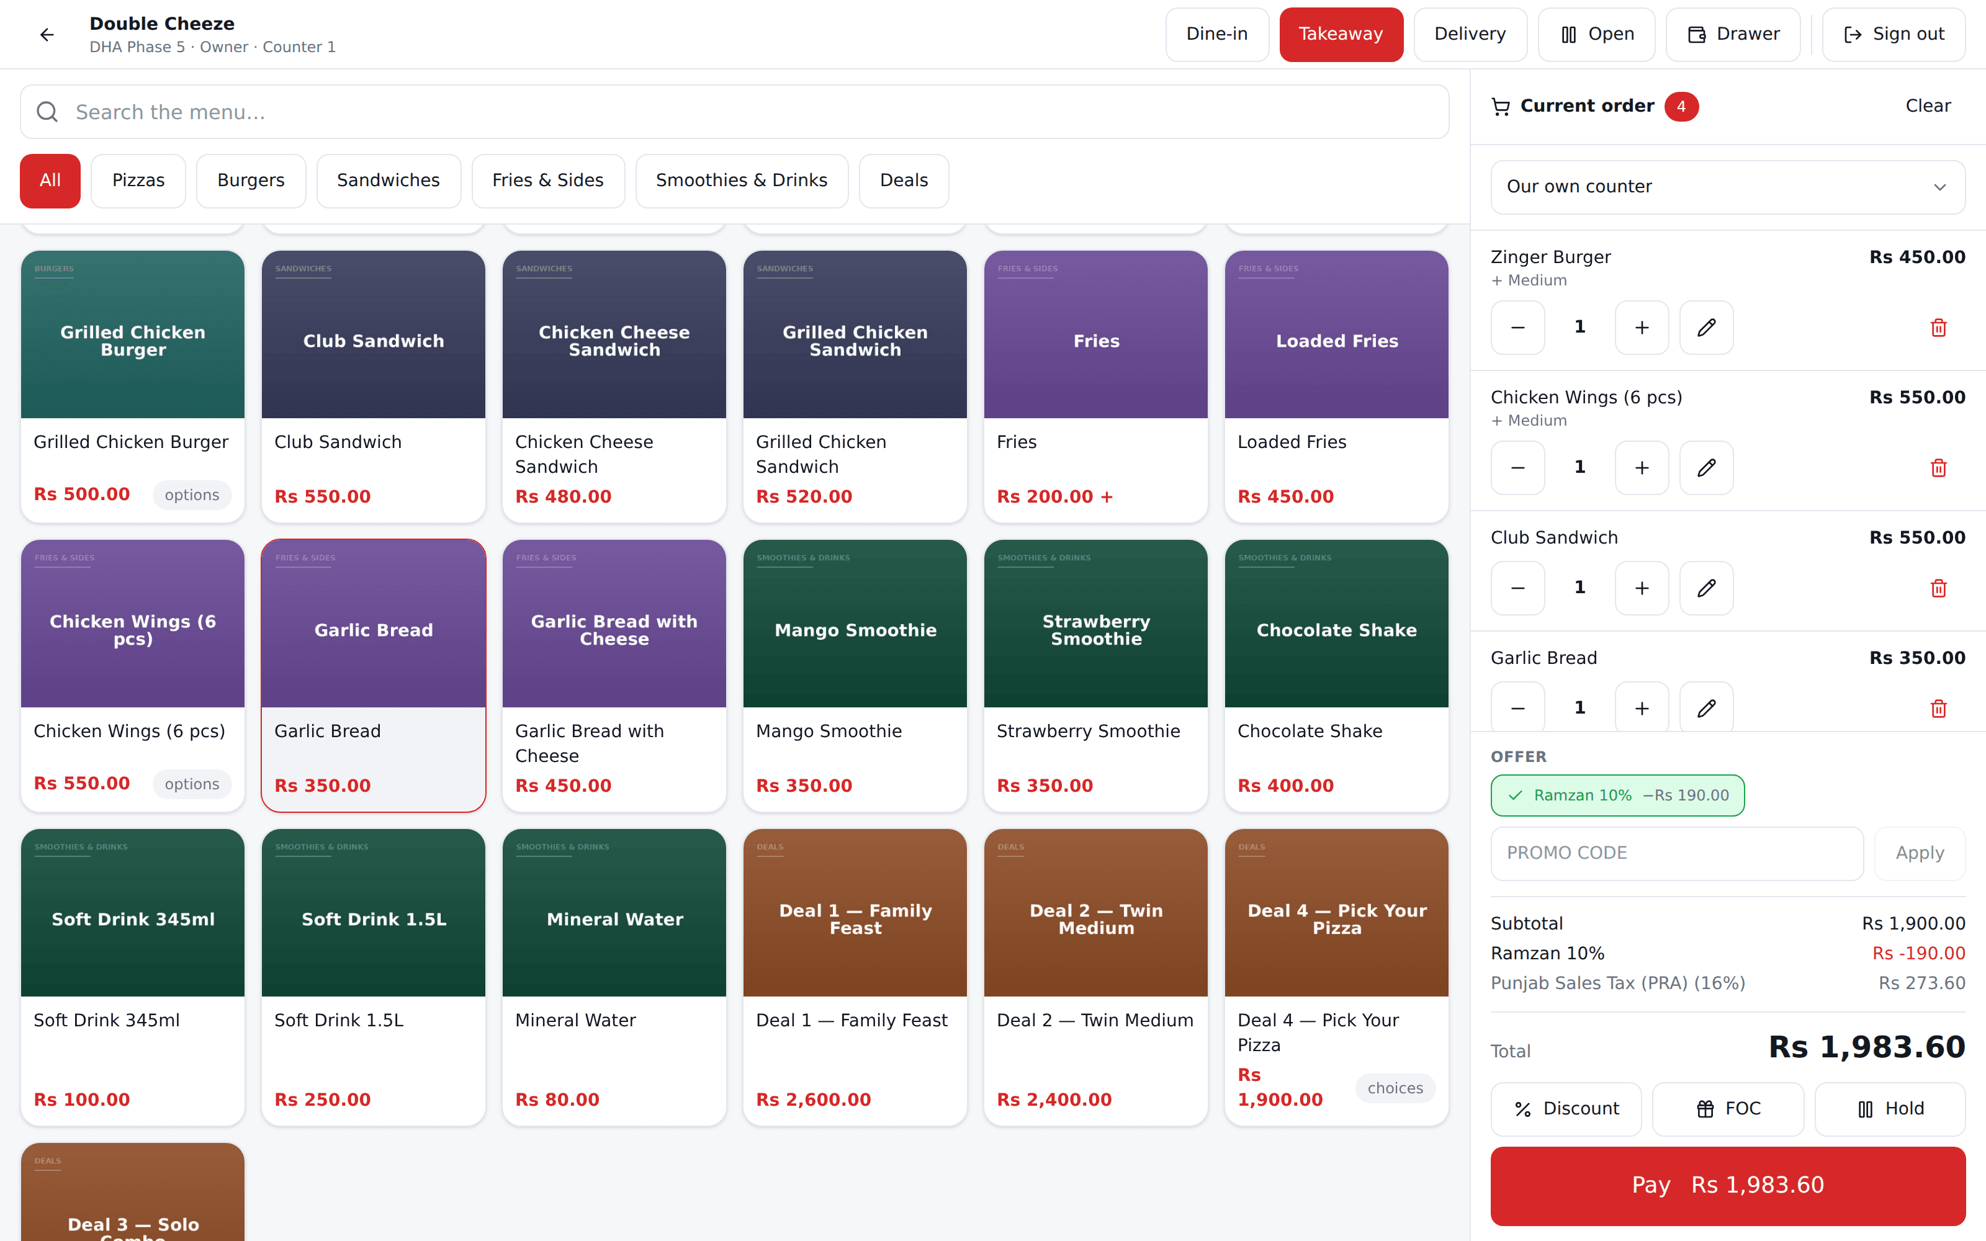The height and width of the screenshot is (1241, 1986).
Task: Add Fries to the order
Action: click(1095, 387)
